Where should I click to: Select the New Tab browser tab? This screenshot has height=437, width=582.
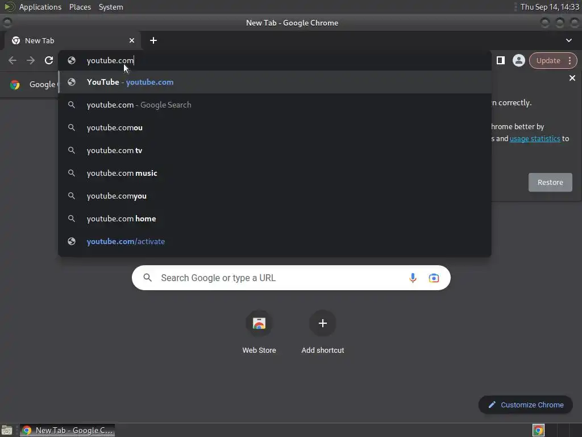pyautogui.click(x=73, y=40)
